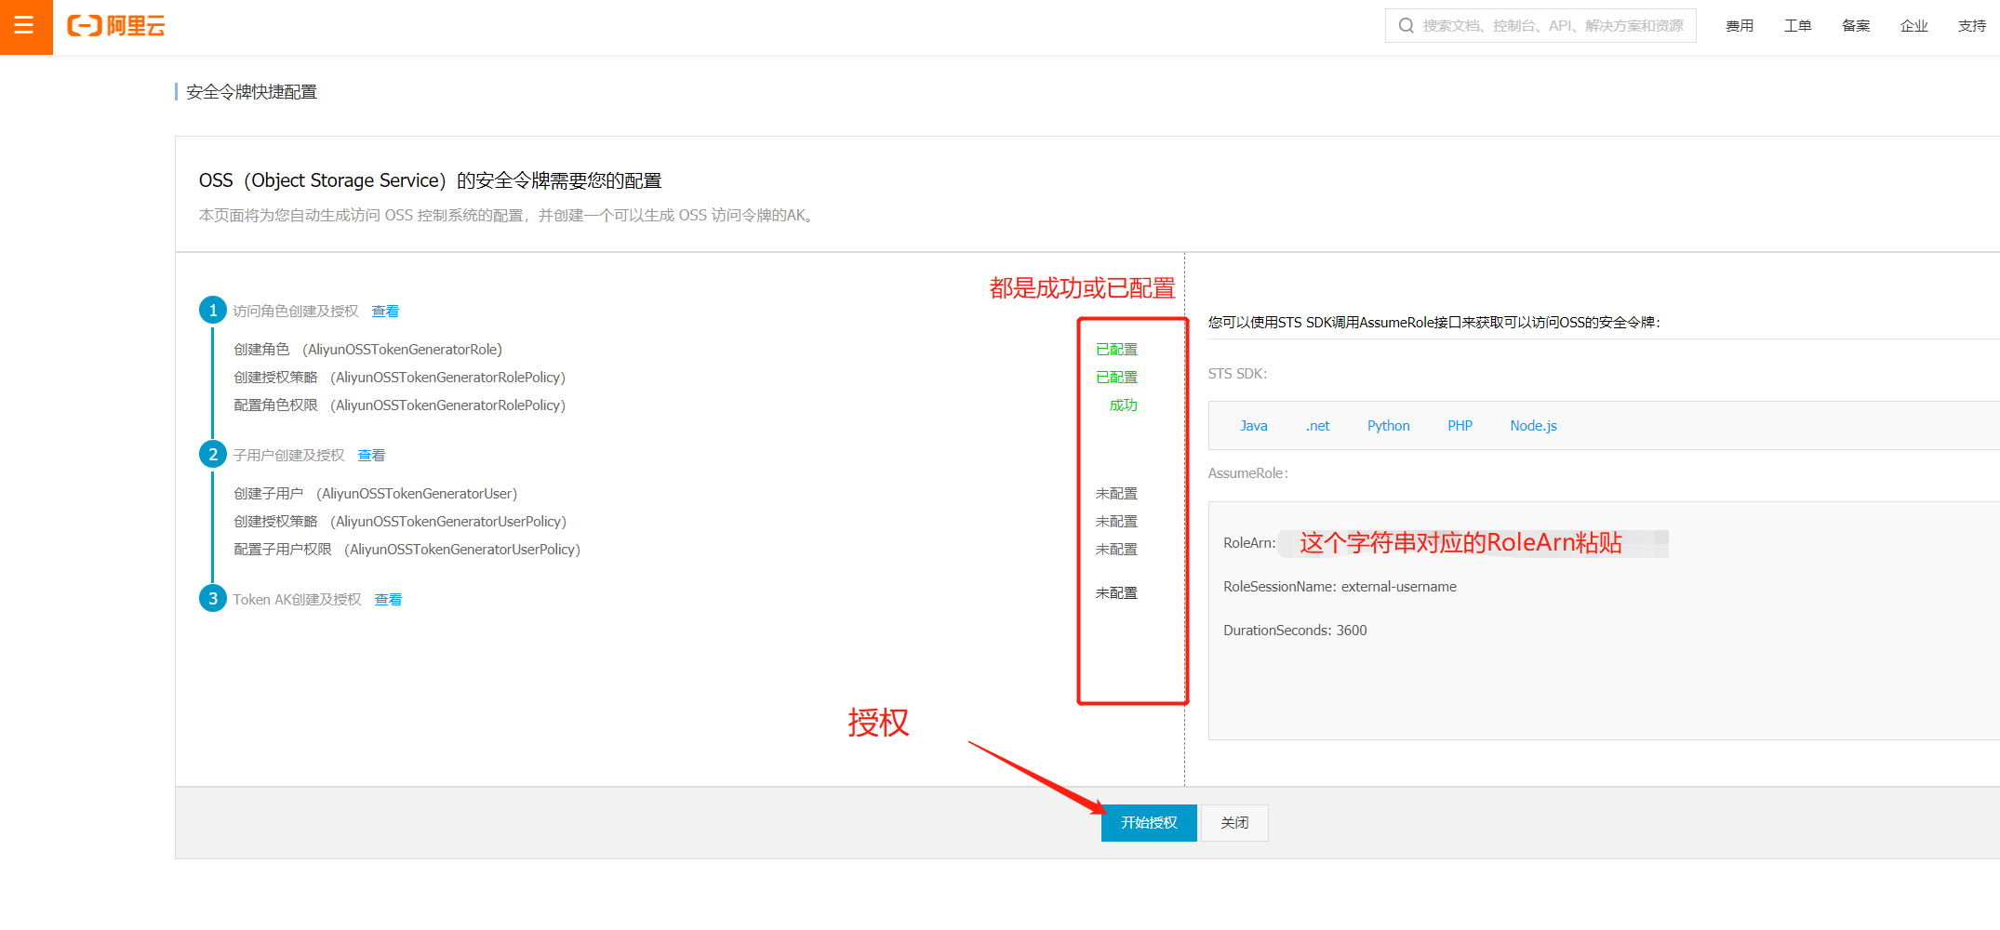
Task: Select the .net SDK tab
Action: pos(1317,426)
